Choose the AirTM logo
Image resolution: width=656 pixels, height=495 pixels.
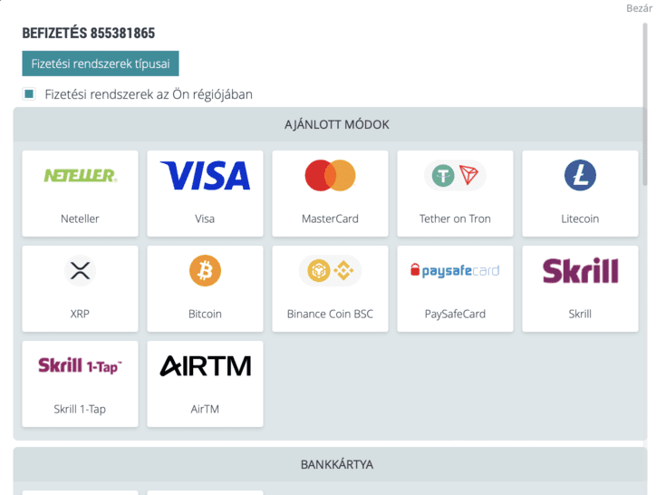click(205, 365)
